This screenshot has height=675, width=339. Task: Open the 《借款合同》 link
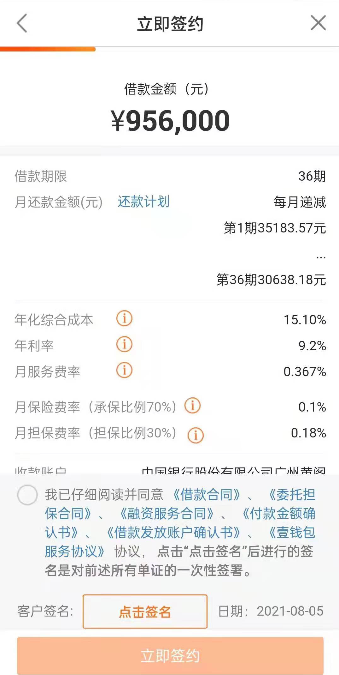(x=207, y=495)
